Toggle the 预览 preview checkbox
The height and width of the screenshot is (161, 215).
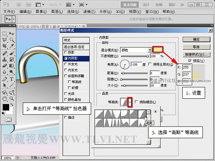(190, 61)
